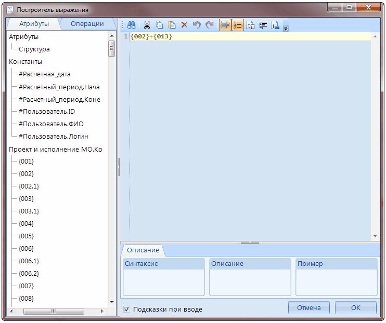Click the Paste clipboard icon

pyautogui.click(x=171, y=25)
